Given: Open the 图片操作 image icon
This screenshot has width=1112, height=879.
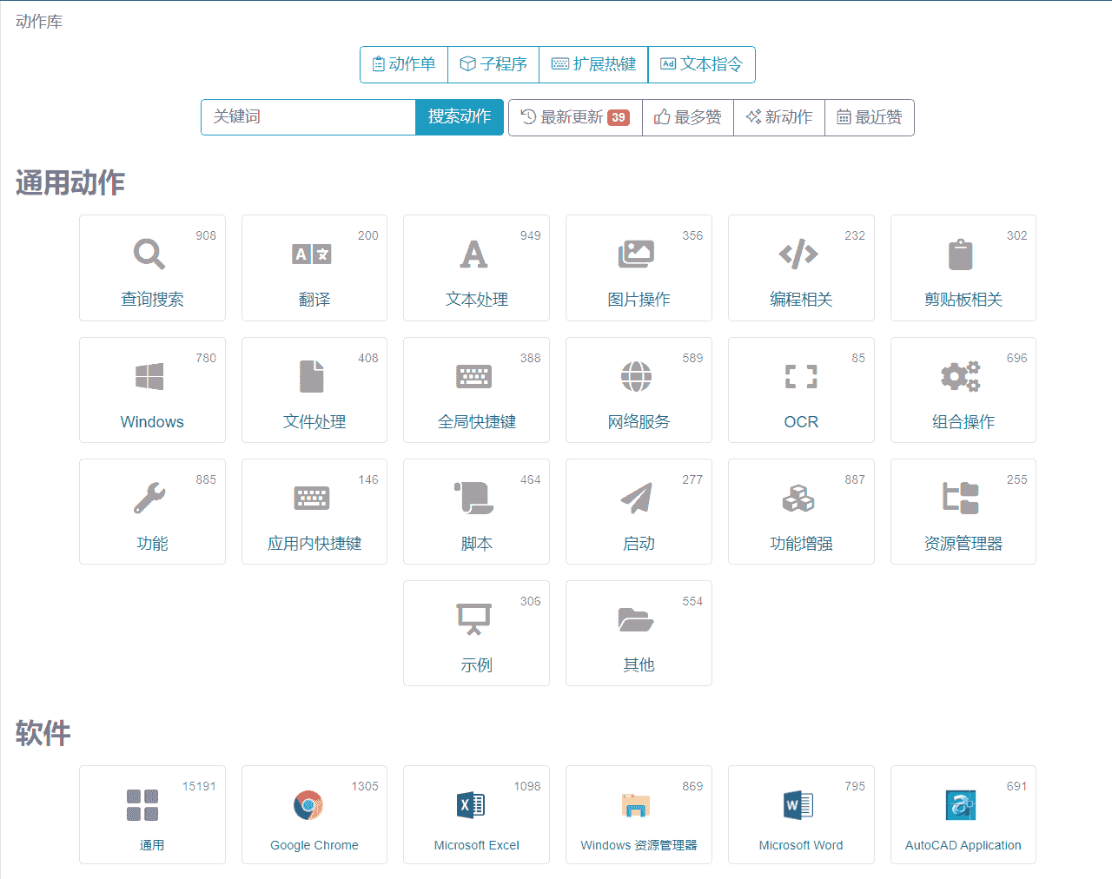Looking at the screenshot, I should [636, 254].
